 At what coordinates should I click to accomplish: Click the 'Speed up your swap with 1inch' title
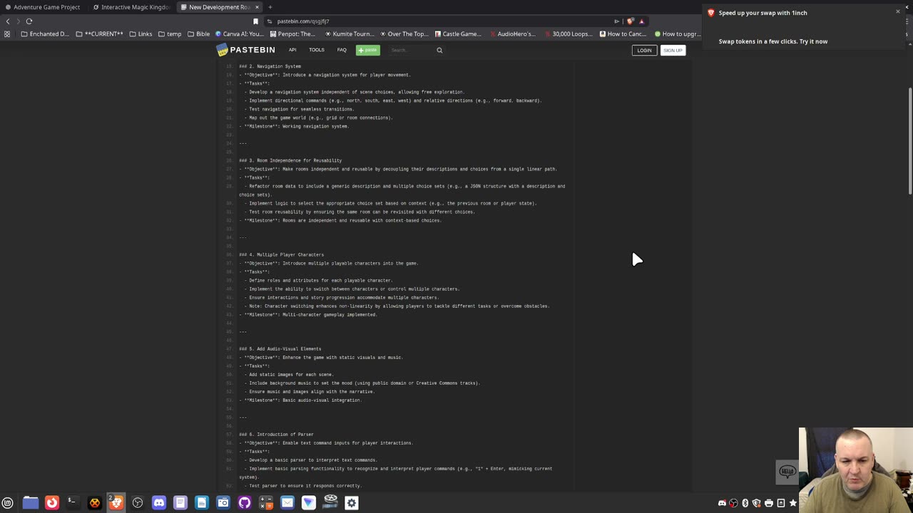pos(762,13)
